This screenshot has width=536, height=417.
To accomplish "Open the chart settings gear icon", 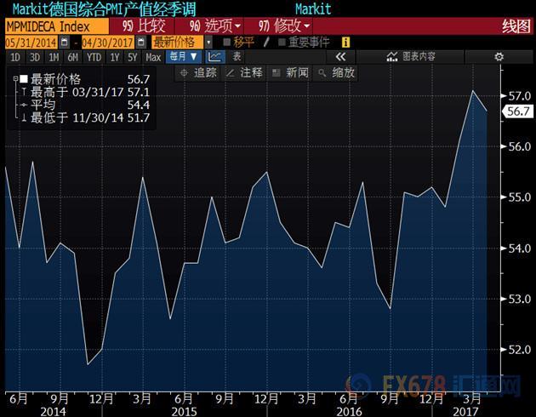I will coord(500,56).
